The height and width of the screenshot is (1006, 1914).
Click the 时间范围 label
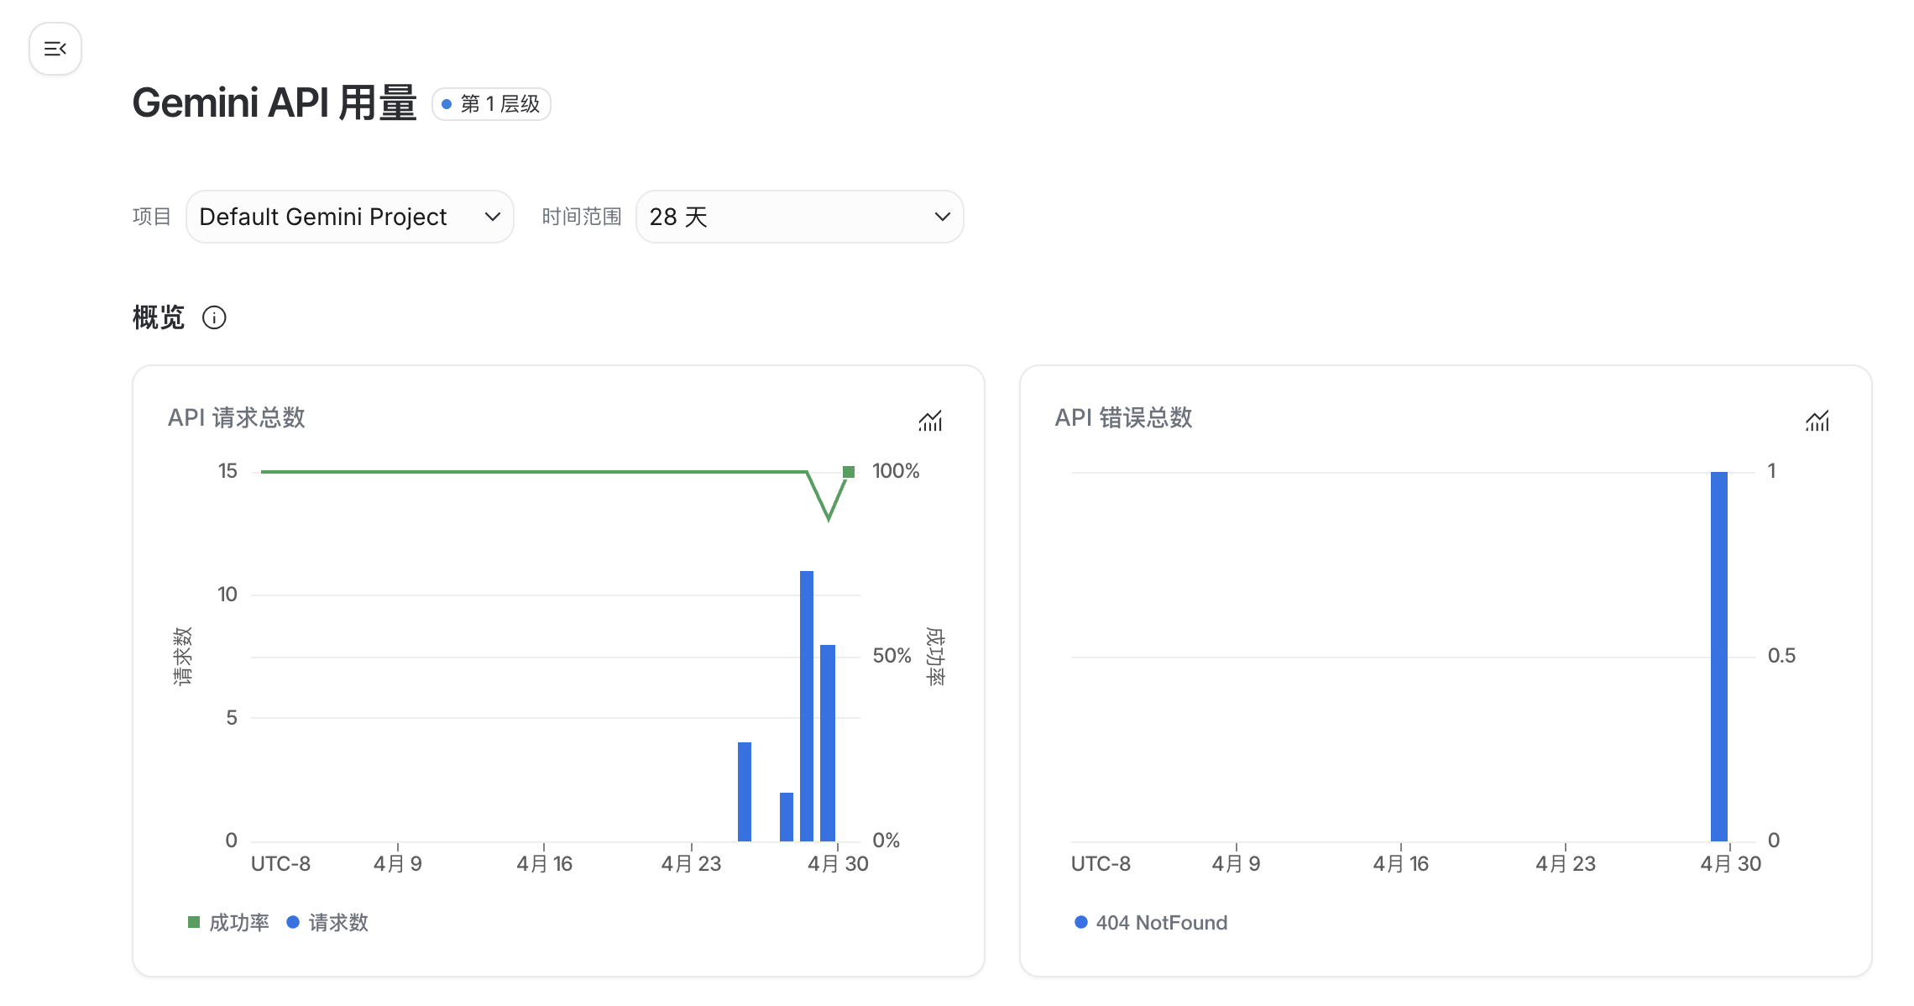(x=582, y=217)
